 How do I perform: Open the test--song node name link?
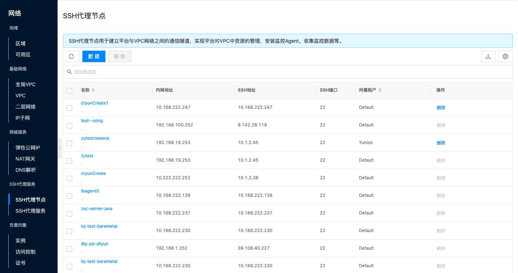click(x=92, y=121)
